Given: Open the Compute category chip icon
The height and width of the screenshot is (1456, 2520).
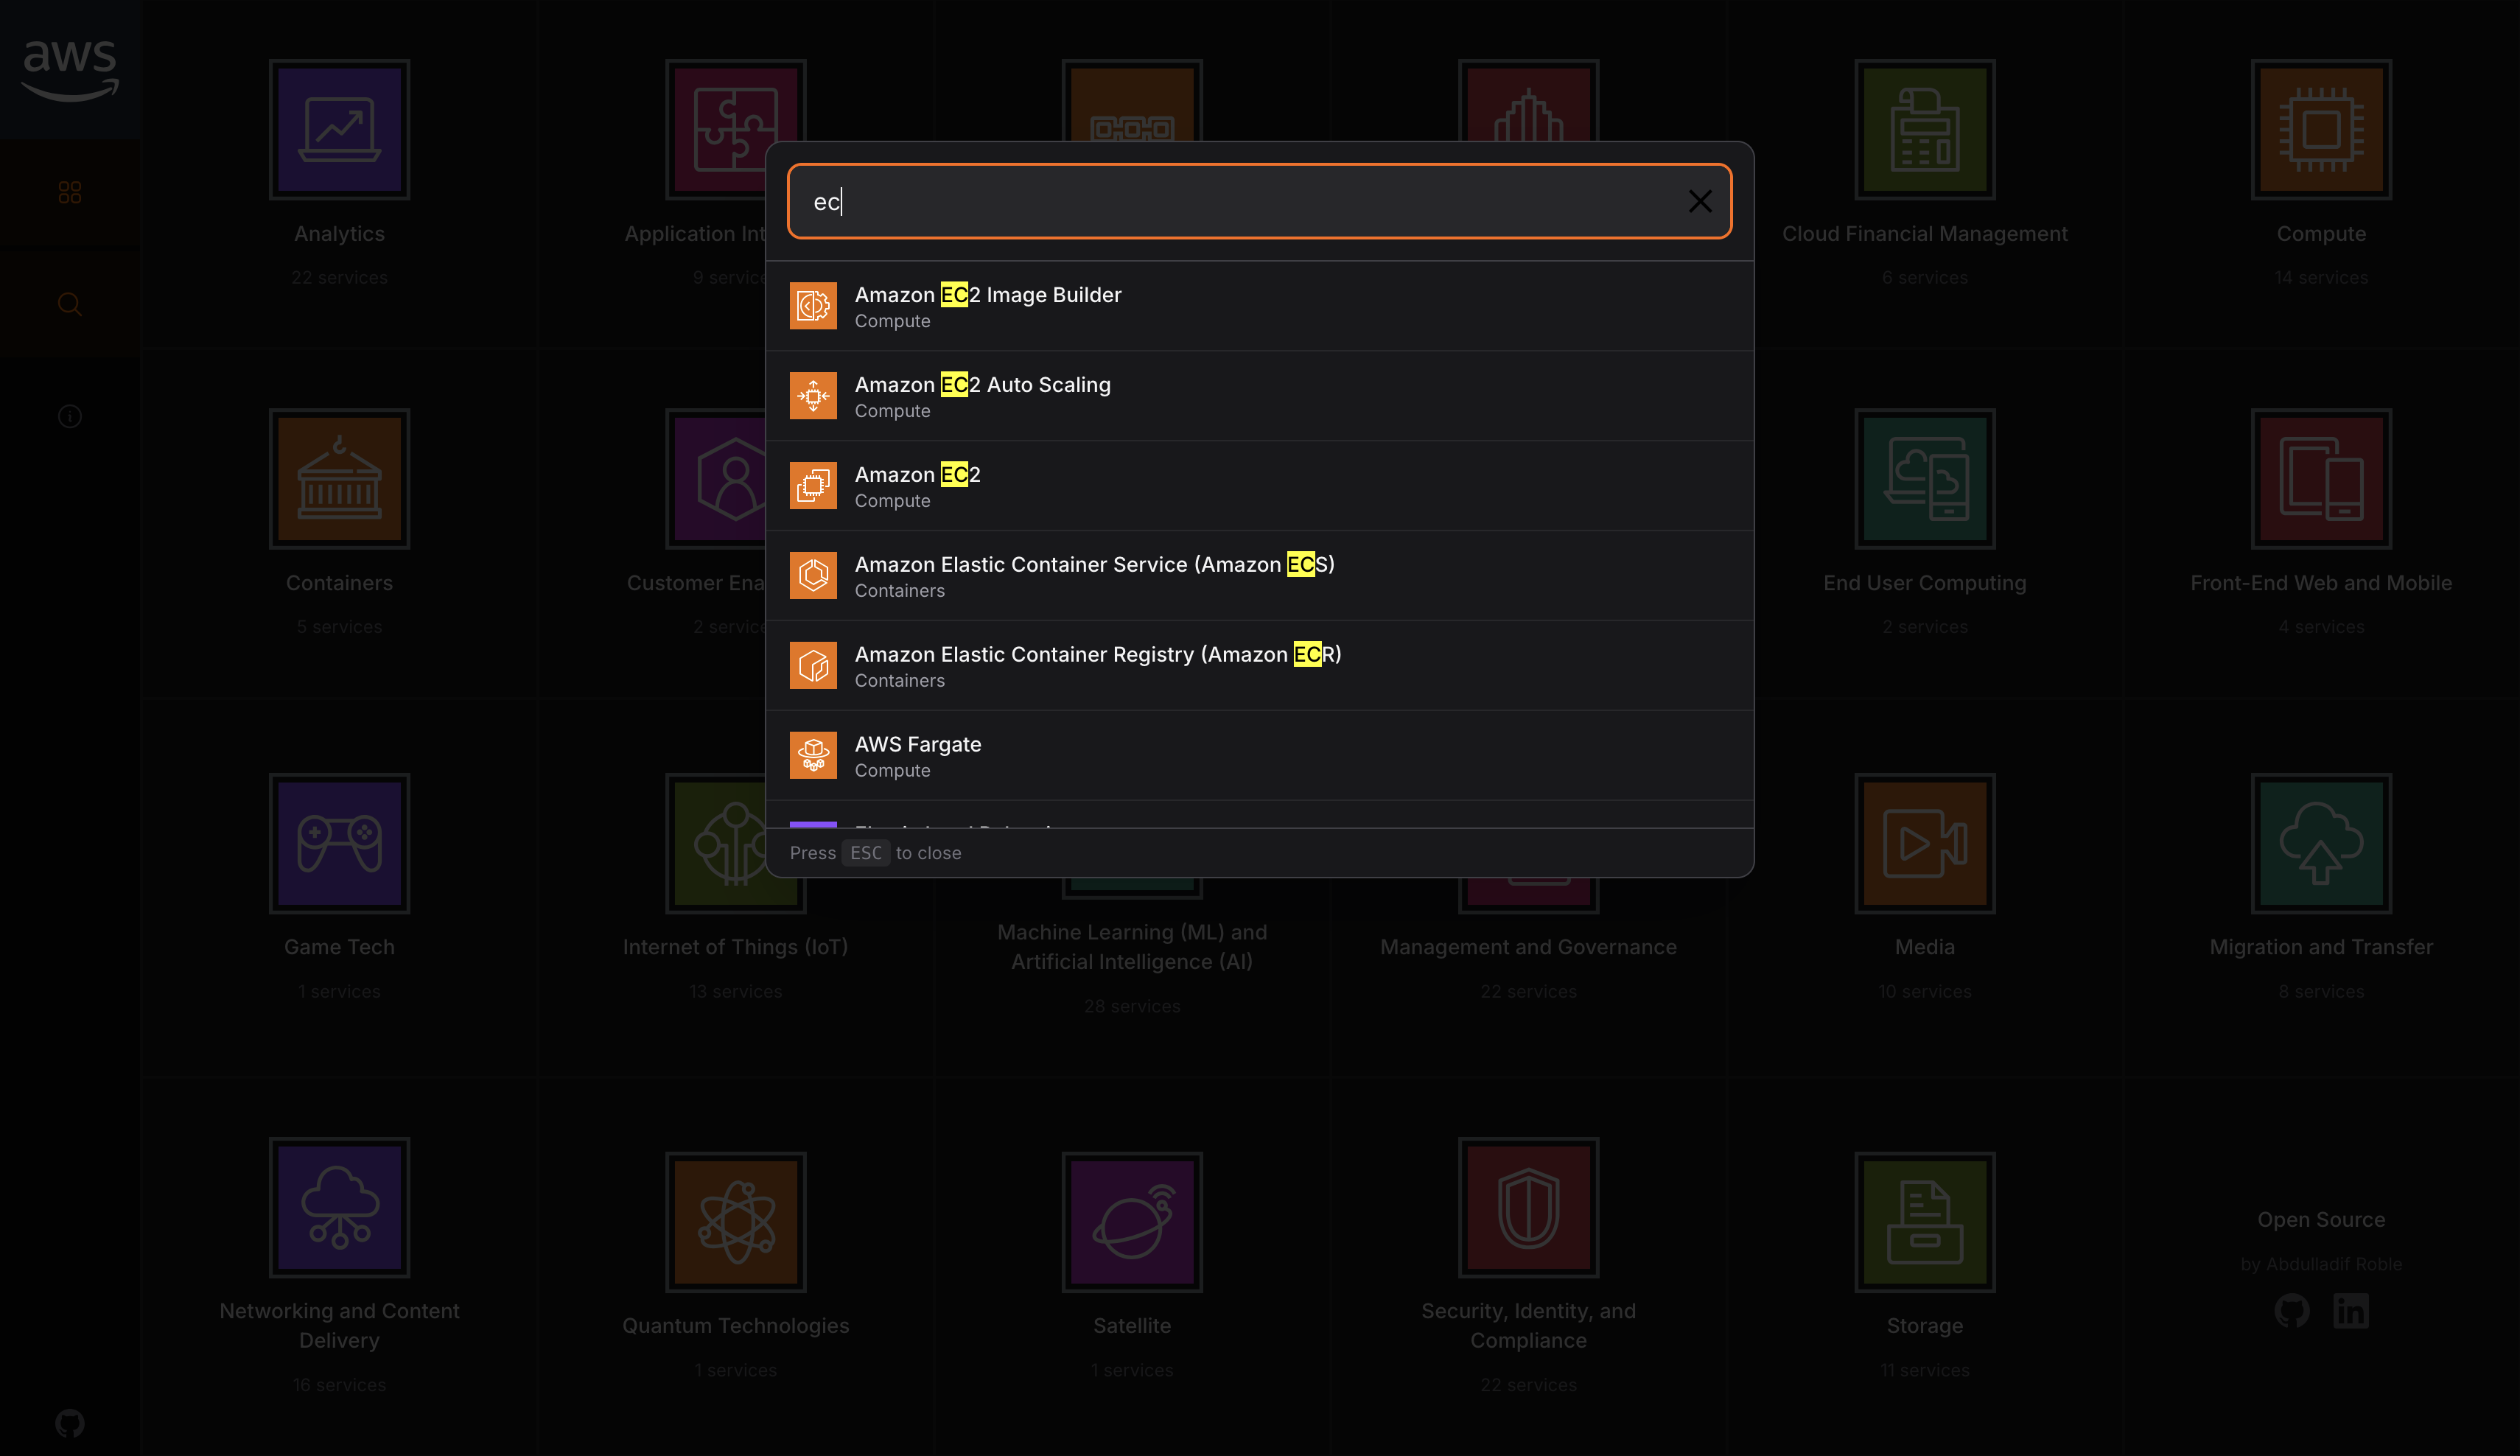Looking at the screenshot, I should [x=2321, y=130].
